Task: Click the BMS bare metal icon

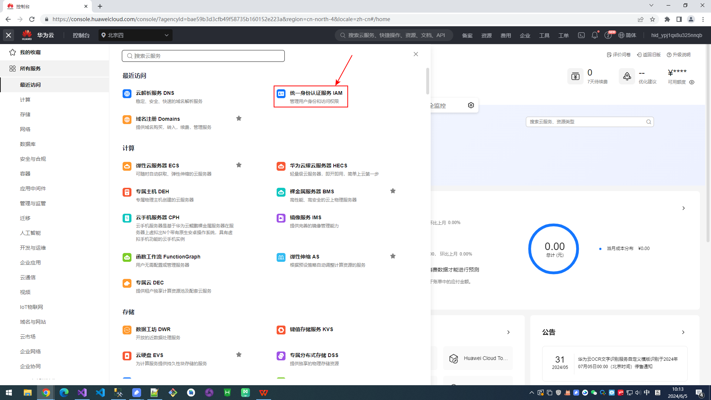Action: (x=281, y=192)
